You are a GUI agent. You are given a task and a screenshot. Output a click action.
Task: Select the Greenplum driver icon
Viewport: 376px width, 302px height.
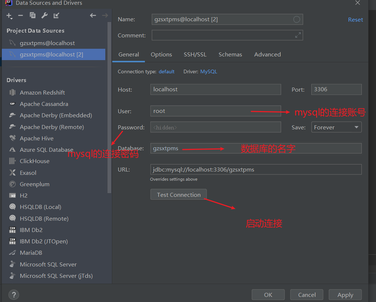pos(12,184)
